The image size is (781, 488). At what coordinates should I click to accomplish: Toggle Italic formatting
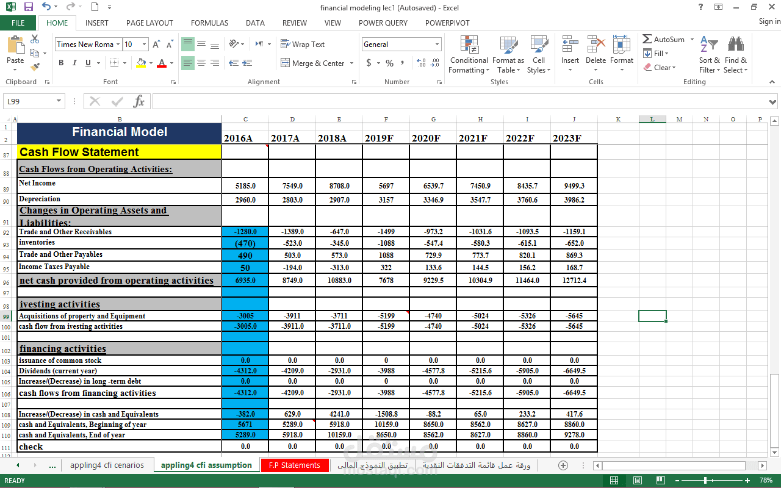pos(74,63)
